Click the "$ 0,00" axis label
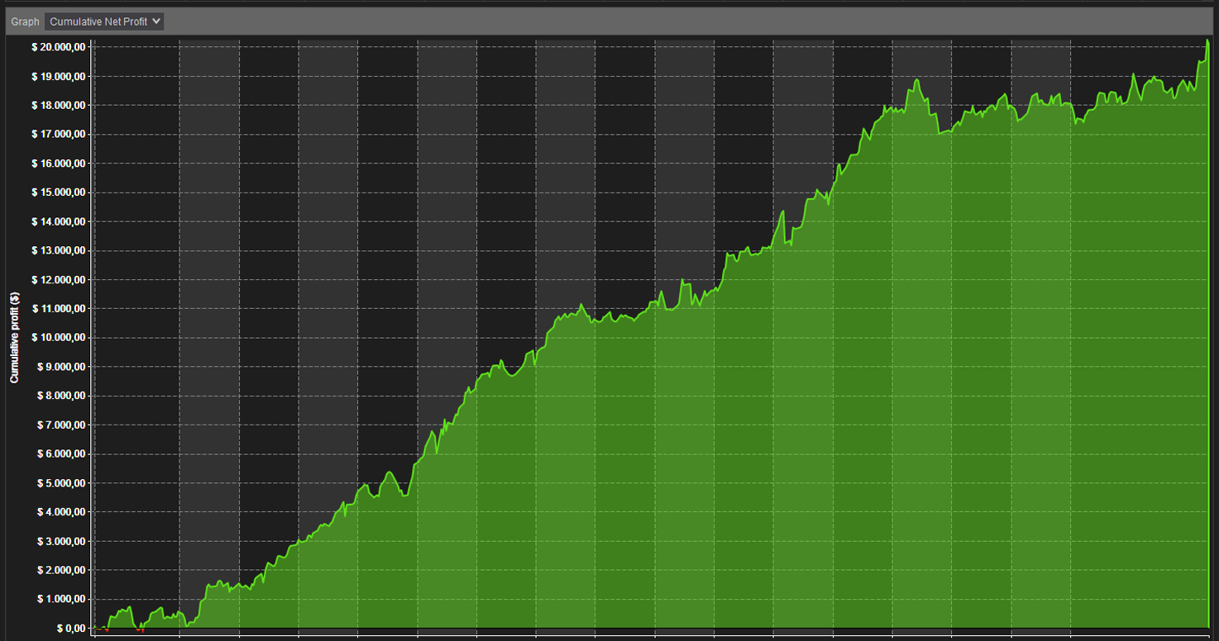This screenshot has height=641, width=1219. (69, 628)
